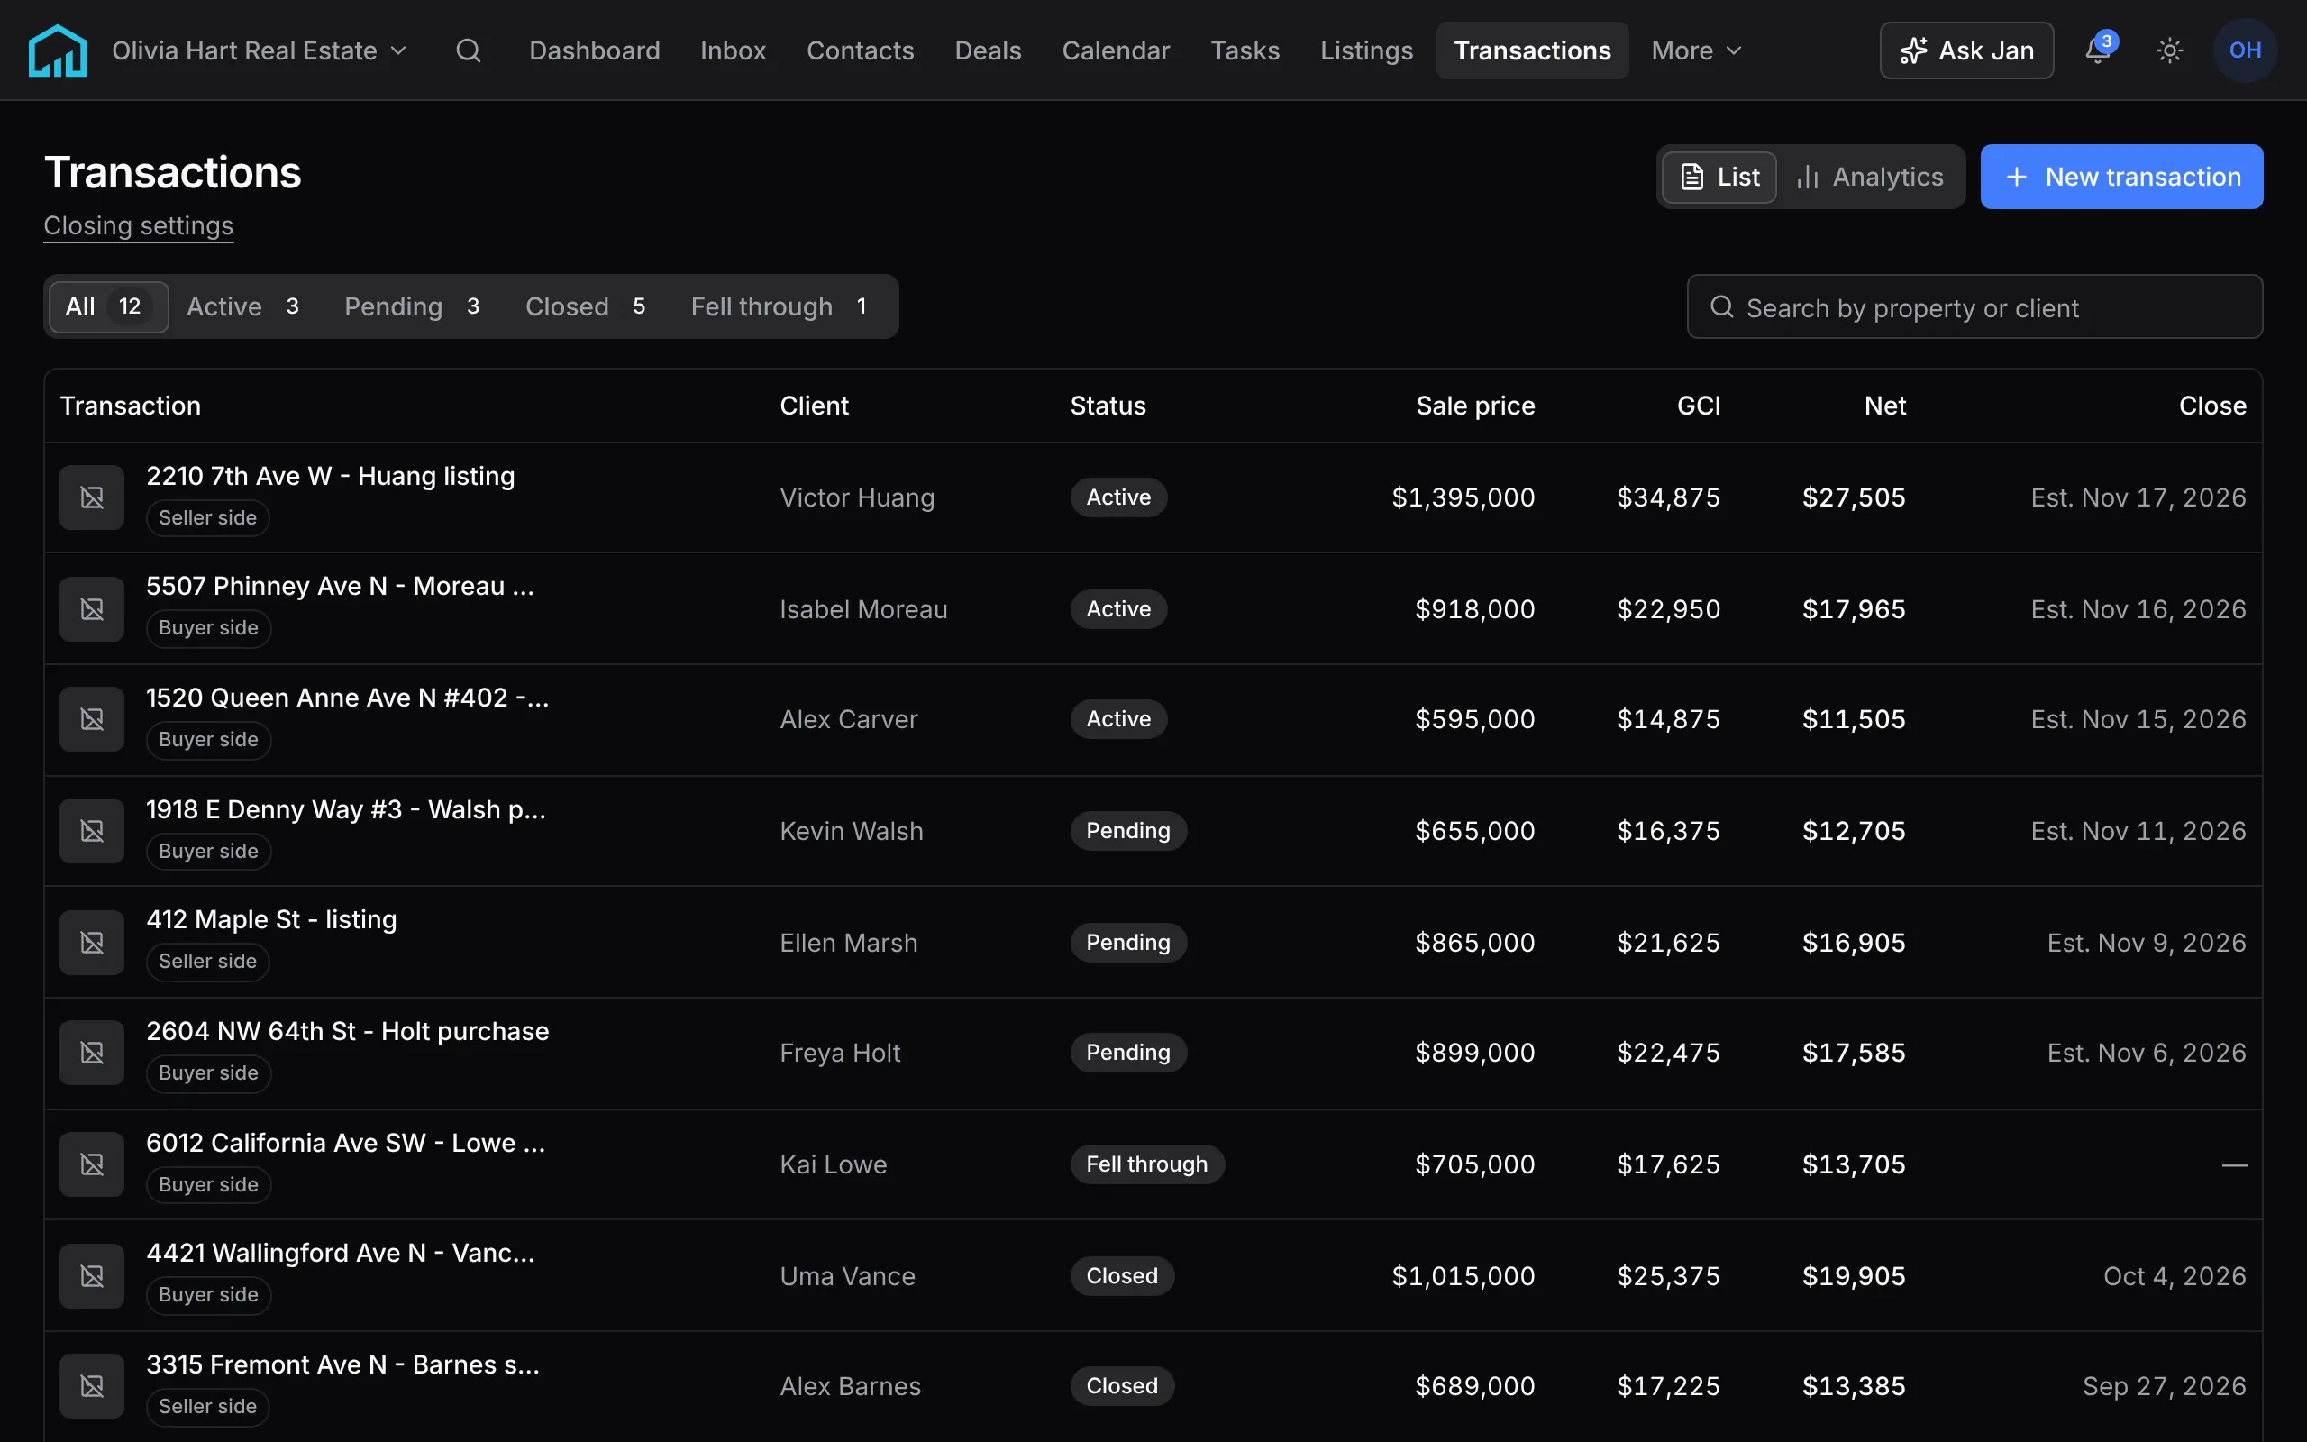Click the house logo icon

pos(57,50)
